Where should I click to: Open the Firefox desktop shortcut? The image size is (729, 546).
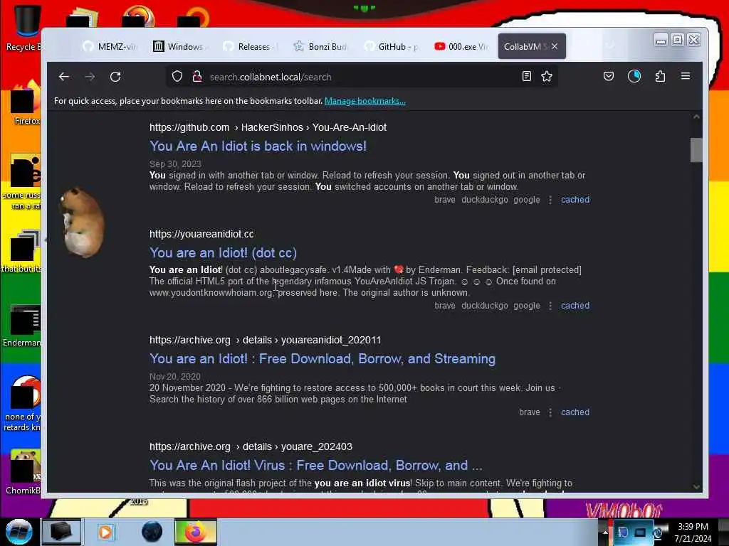[26, 103]
